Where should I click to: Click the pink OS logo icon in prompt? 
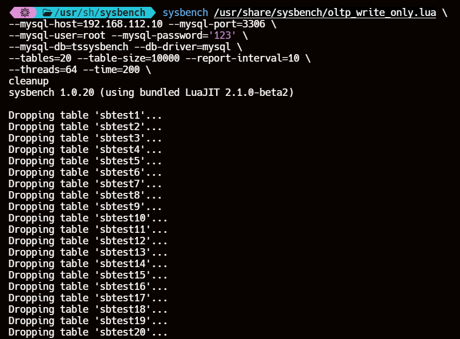[24, 12]
